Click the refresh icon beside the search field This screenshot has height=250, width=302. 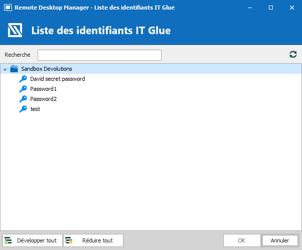coord(293,55)
